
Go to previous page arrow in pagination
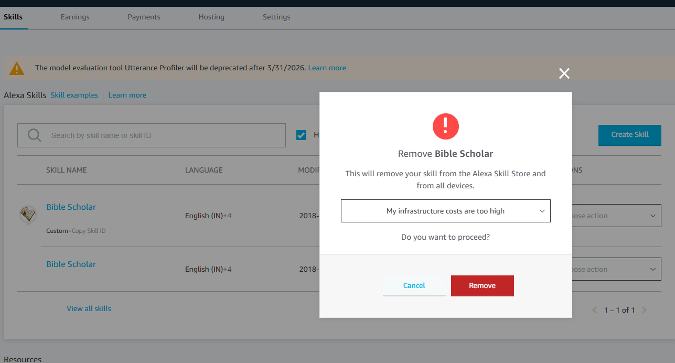tap(595, 310)
